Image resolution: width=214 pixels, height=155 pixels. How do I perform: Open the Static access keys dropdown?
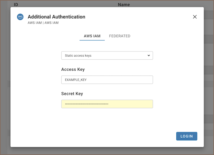click(103, 55)
